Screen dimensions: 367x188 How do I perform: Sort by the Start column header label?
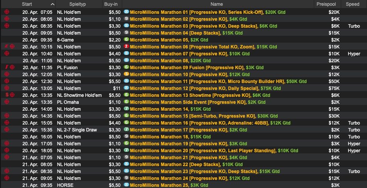tap(27, 4)
